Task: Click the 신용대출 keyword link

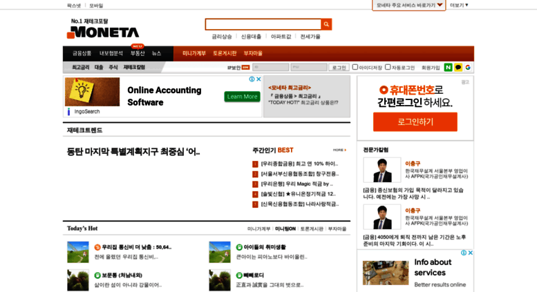Action: pyautogui.click(x=251, y=37)
